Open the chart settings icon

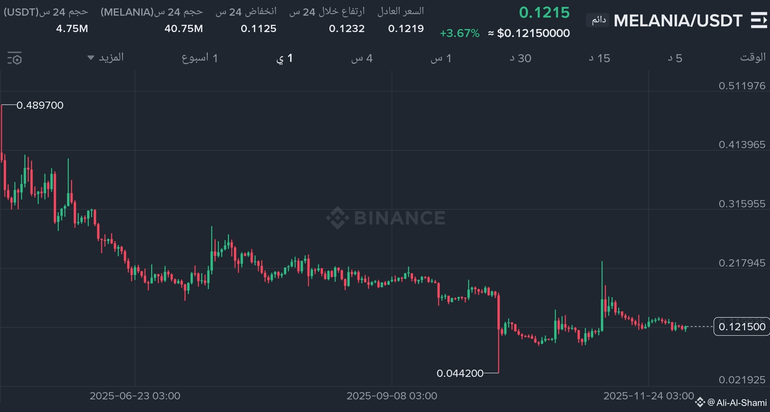pyautogui.click(x=15, y=58)
